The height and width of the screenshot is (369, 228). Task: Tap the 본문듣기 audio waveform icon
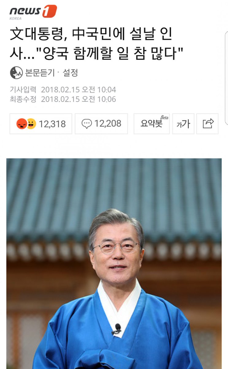[x=16, y=73]
